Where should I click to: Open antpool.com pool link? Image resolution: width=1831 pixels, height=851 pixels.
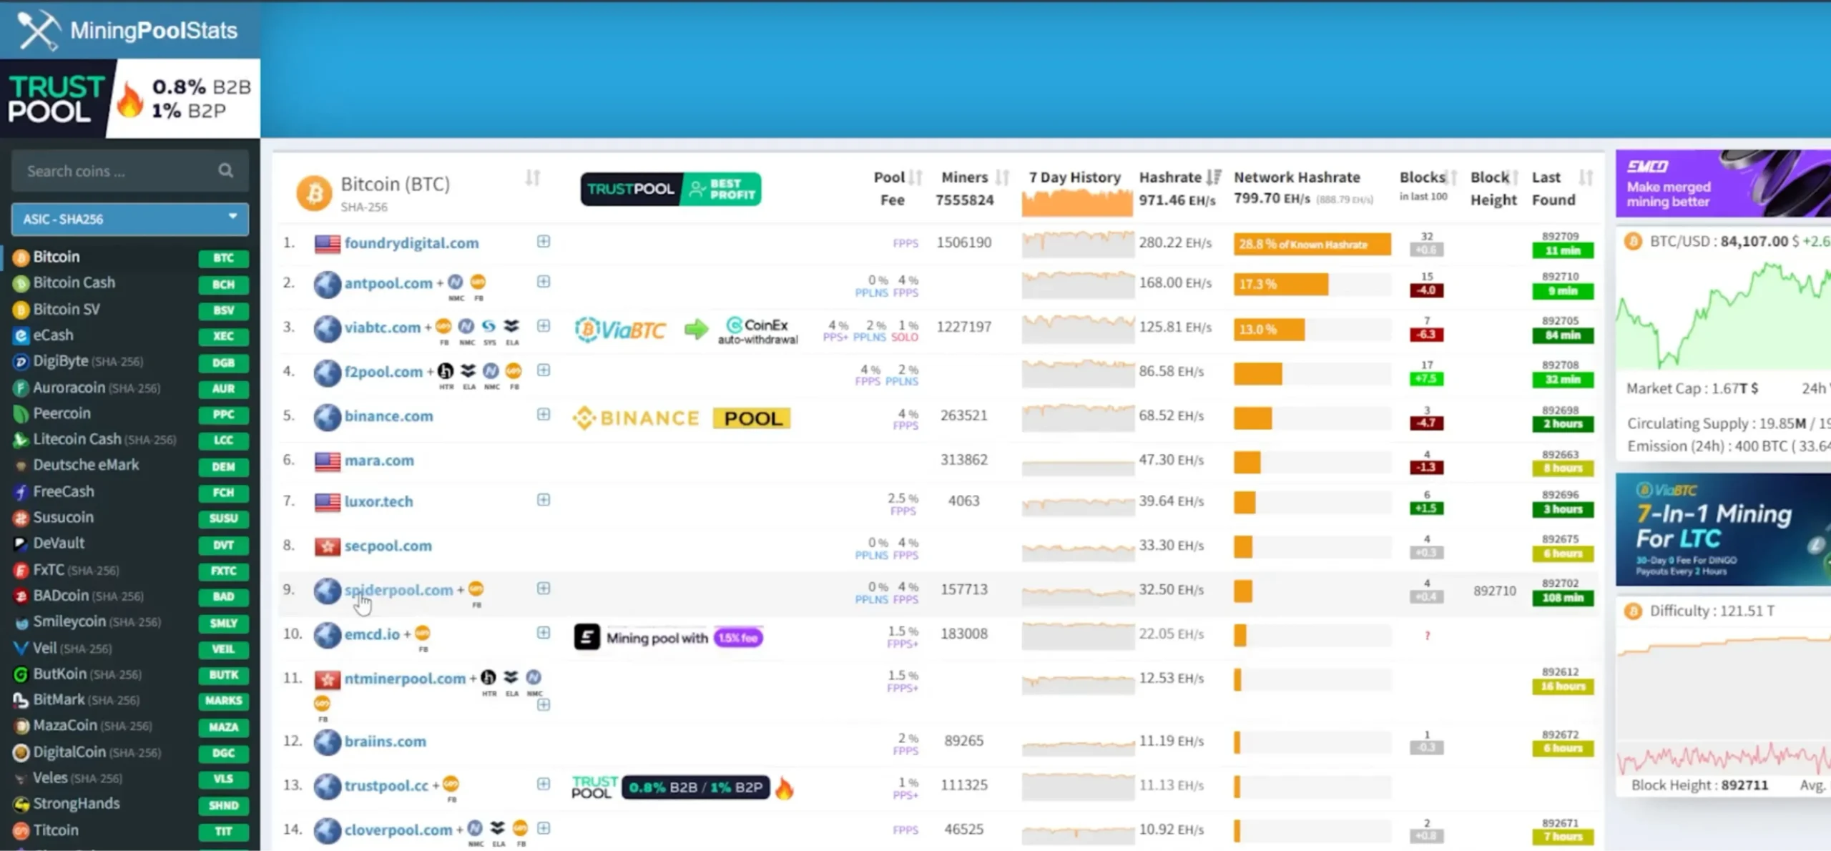[388, 283]
